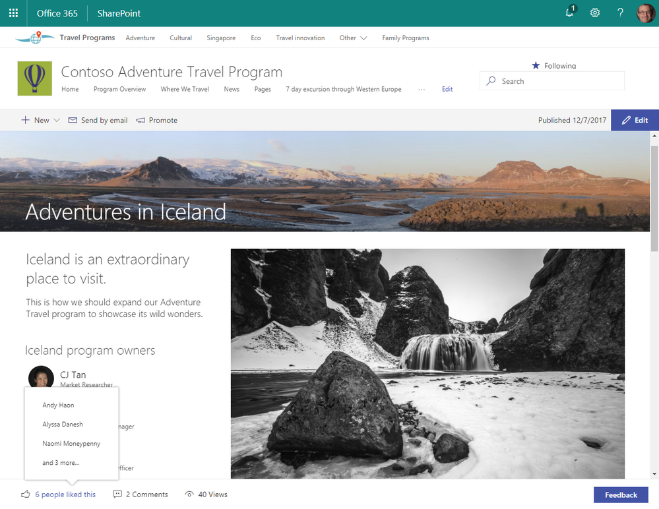This screenshot has width=659, height=509.
Task: Open the notifications bell icon
Action: click(571, 11)
